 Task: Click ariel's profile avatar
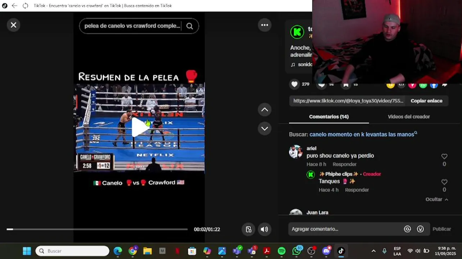click(296, 152)
